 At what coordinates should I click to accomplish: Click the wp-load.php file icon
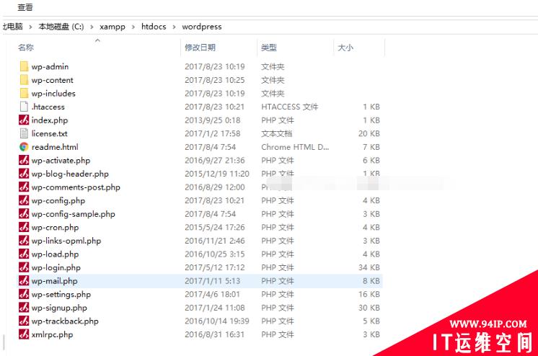pos(24,254)
